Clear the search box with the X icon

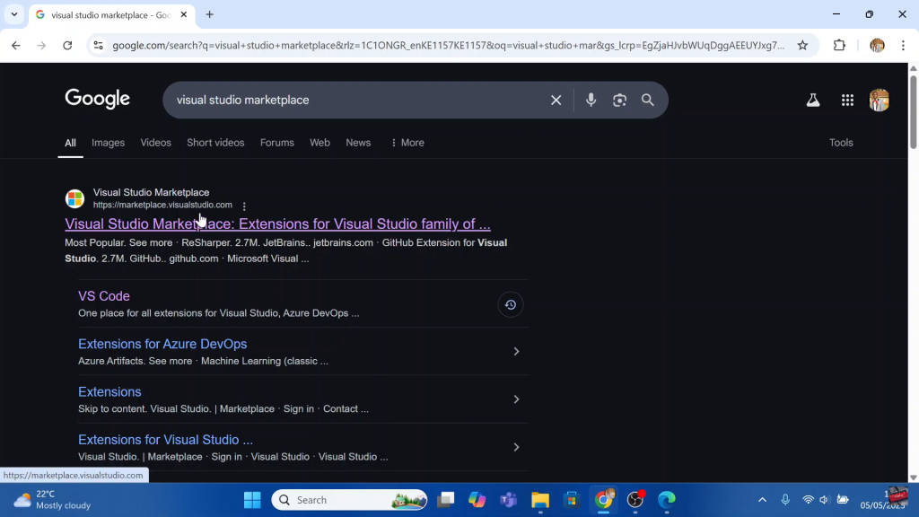tap(556, 101)
